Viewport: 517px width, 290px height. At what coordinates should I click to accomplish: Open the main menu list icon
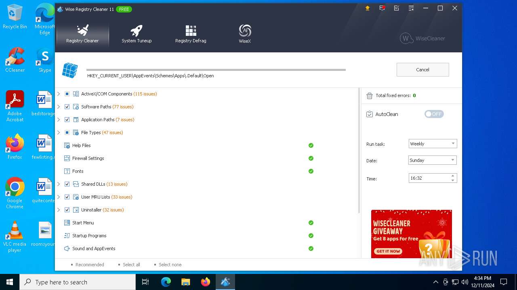click(411, 8)
